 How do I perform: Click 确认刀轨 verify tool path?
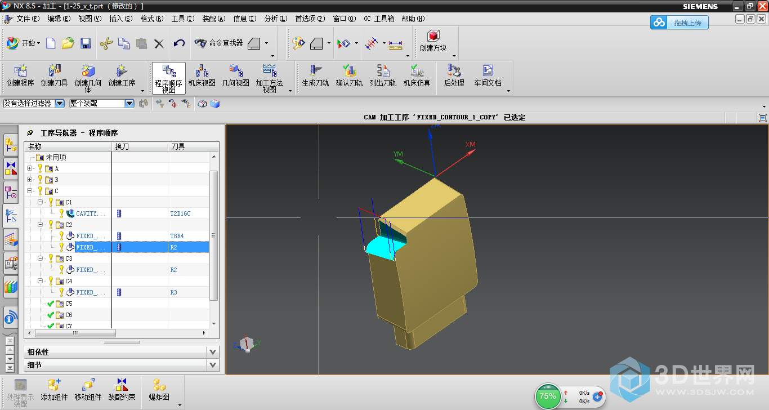point(349,76)
